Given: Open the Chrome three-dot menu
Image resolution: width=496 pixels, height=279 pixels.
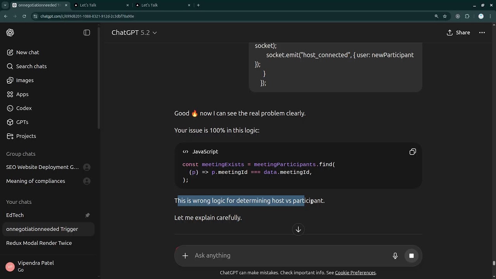Looking at the screenshot, I should tap(491, 16).
